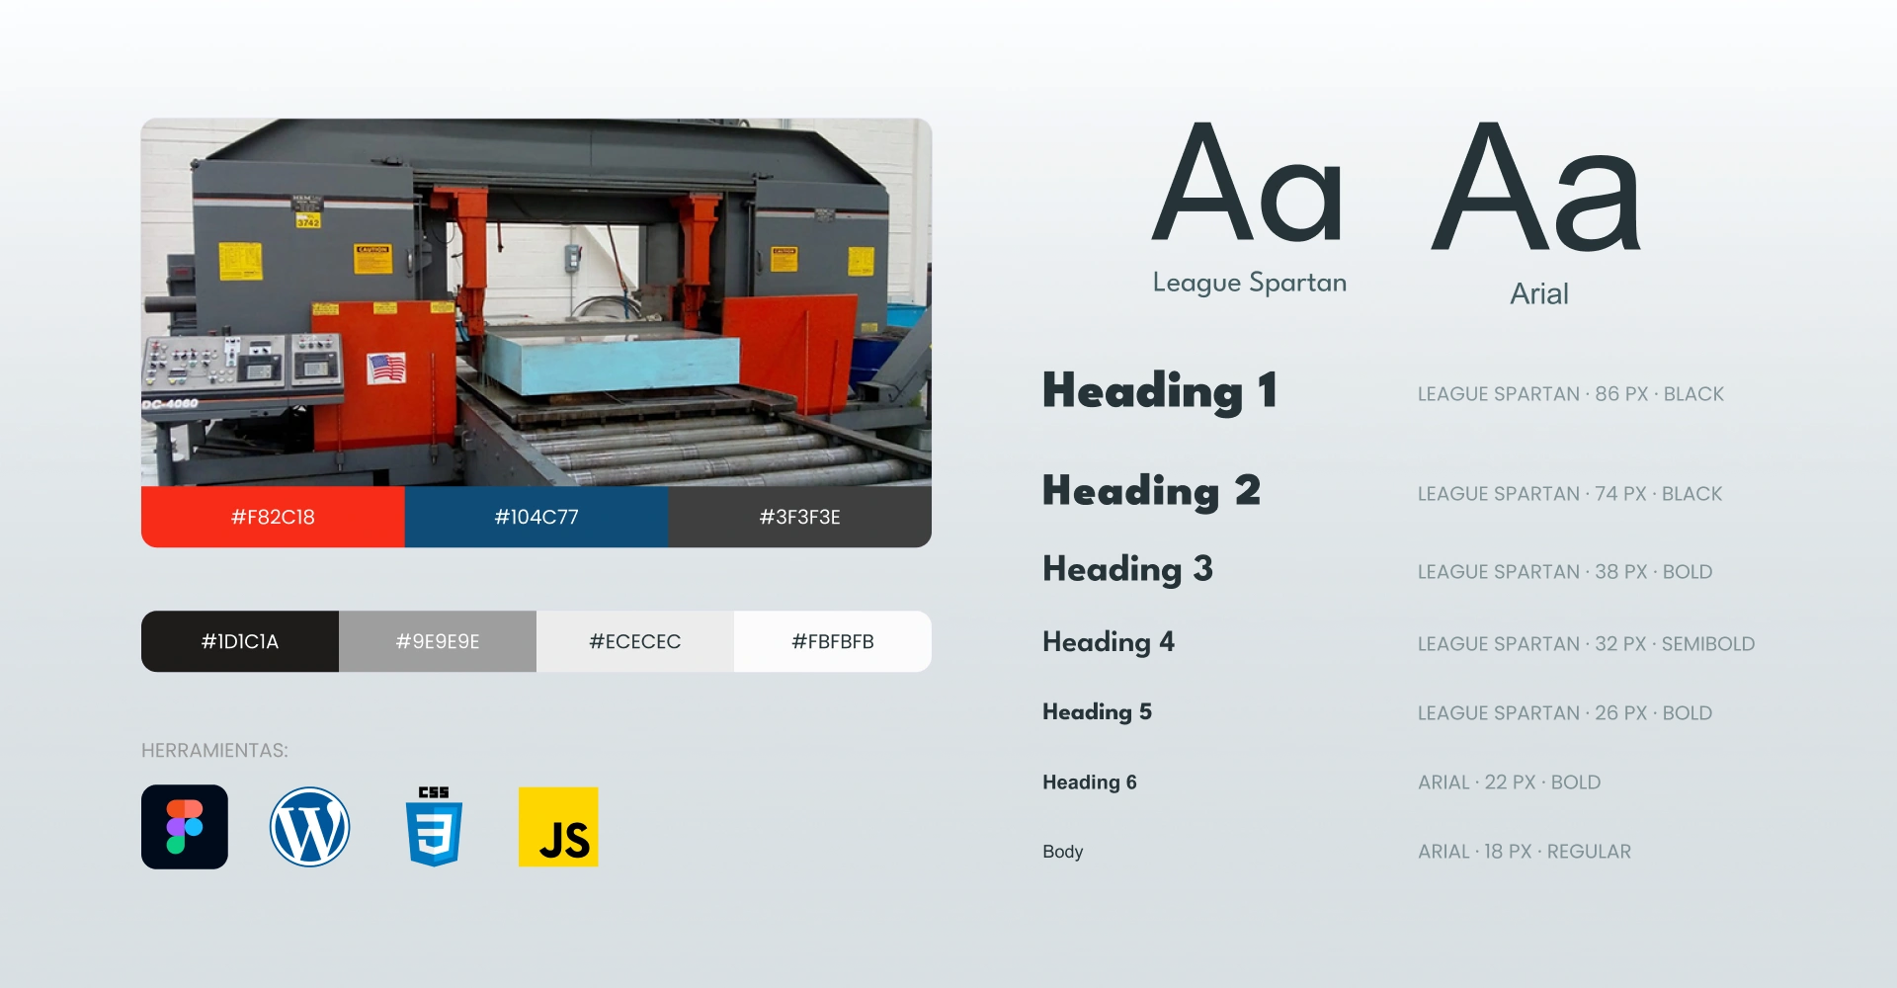Select the CSS3 shield icon

[x=434, y=827]
